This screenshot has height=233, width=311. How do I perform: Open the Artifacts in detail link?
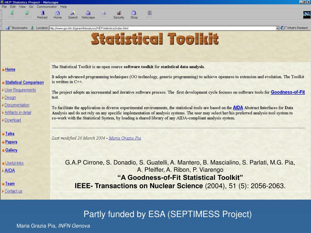coord(18,113)
